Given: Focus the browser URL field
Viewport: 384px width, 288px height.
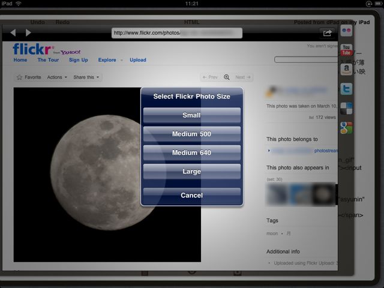Looking at the screenshot, I should pos(177,33).
